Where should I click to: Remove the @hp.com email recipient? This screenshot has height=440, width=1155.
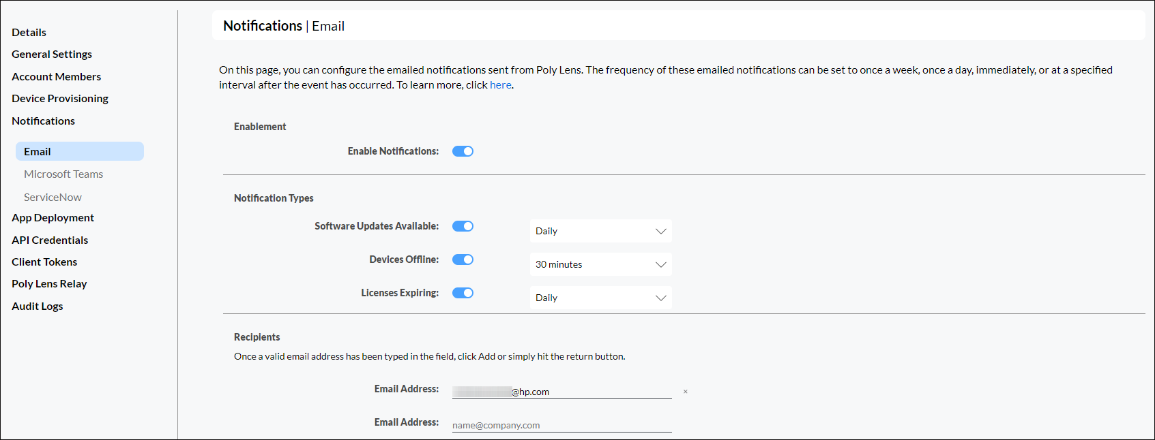(x=685, y=392)
